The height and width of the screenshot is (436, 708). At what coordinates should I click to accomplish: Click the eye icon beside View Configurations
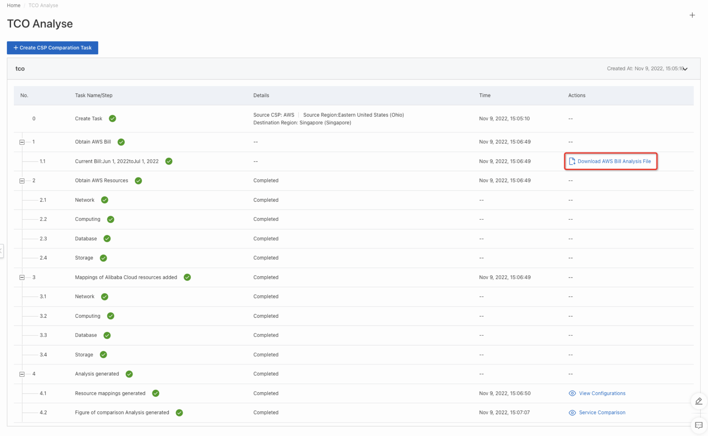pyautogui.click(x=572, y=393)
